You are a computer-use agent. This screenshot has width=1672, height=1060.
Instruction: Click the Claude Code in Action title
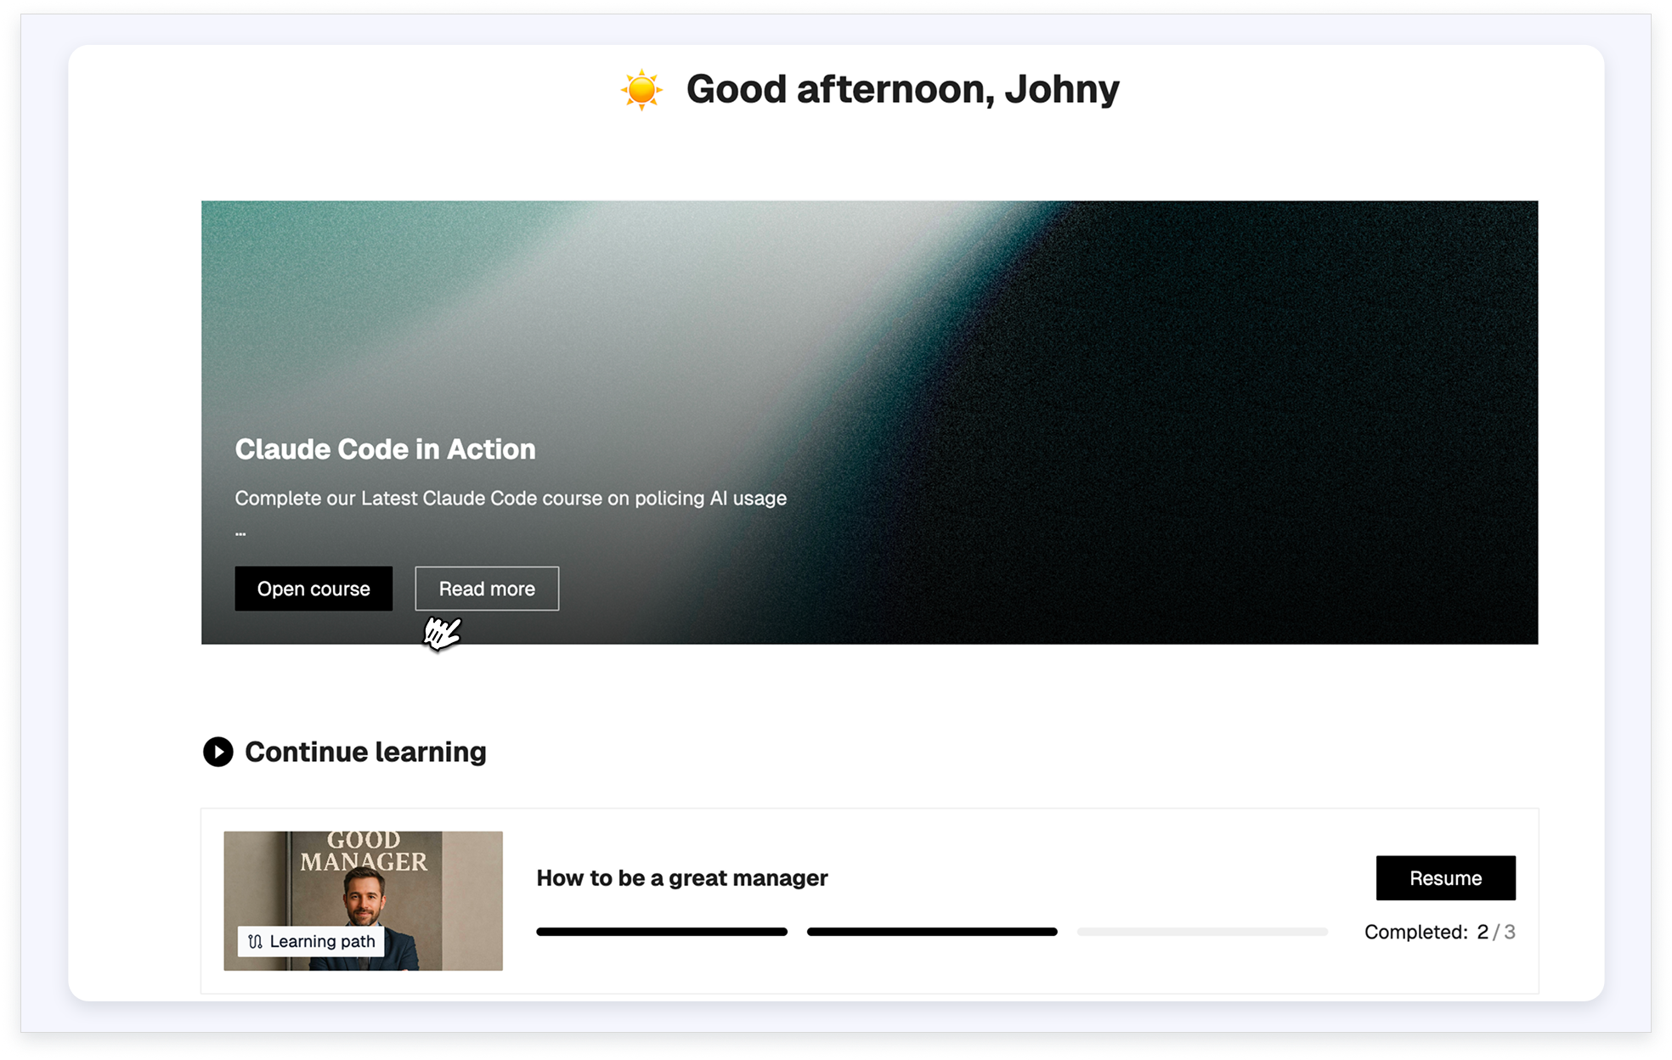[x=385, y=449]
